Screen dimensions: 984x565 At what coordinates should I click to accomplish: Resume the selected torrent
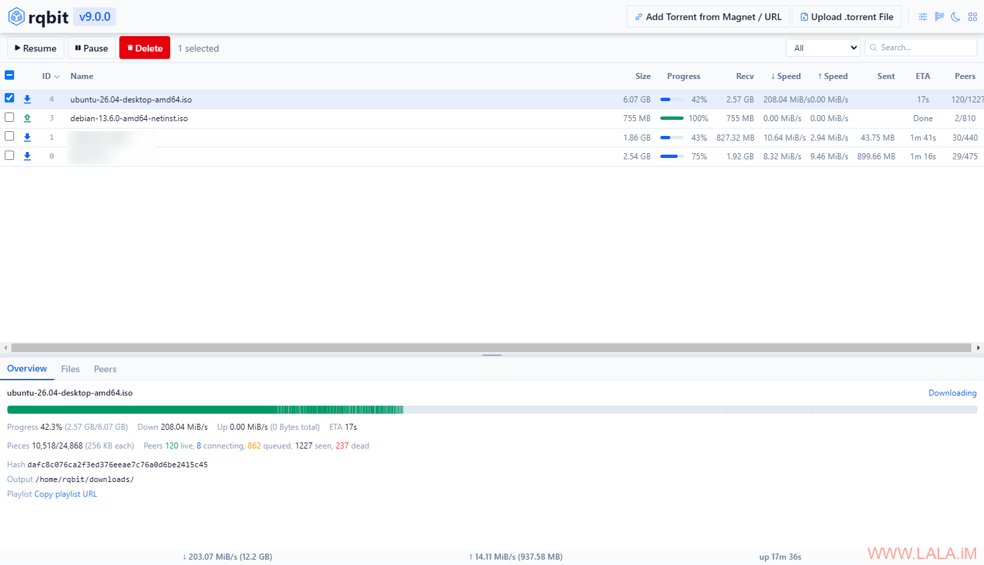36,48
